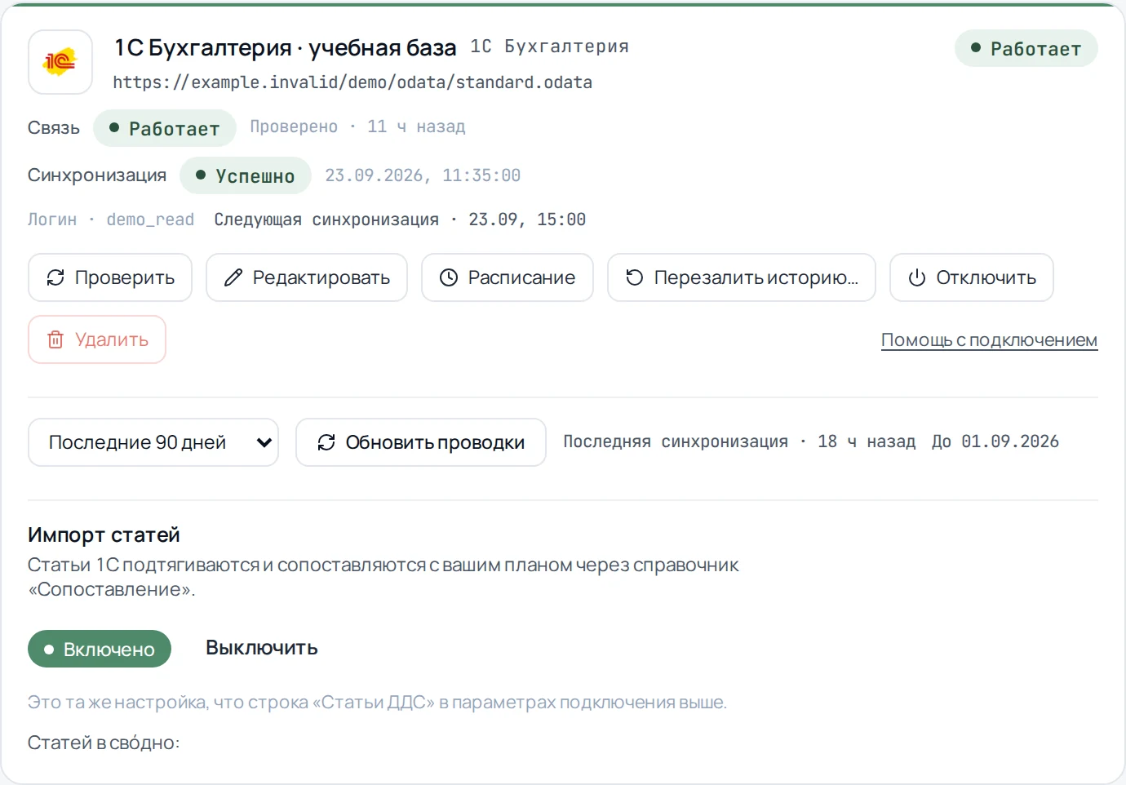Click the trash icon in Удалить button
Screen dimensions: 1126x785
(55, 339)
